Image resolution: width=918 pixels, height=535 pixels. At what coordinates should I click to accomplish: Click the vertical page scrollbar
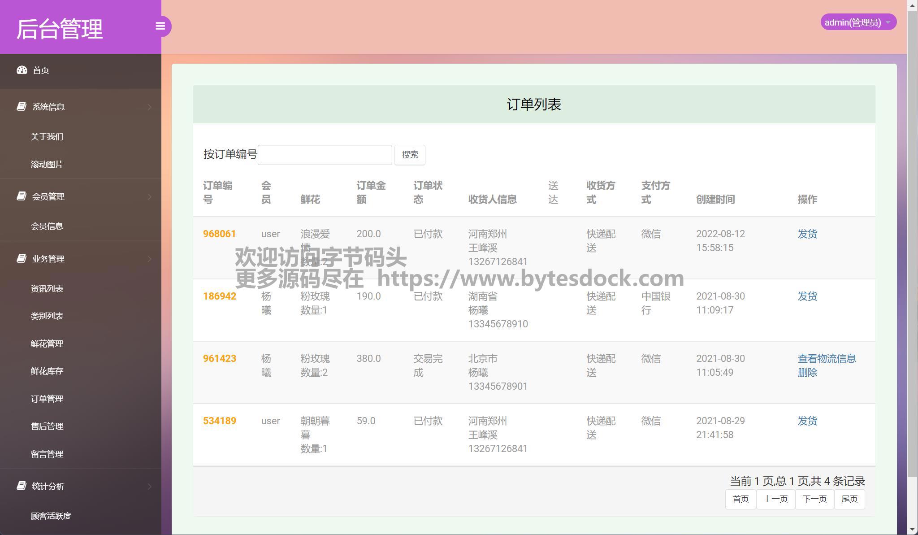(x=912, y=242)
